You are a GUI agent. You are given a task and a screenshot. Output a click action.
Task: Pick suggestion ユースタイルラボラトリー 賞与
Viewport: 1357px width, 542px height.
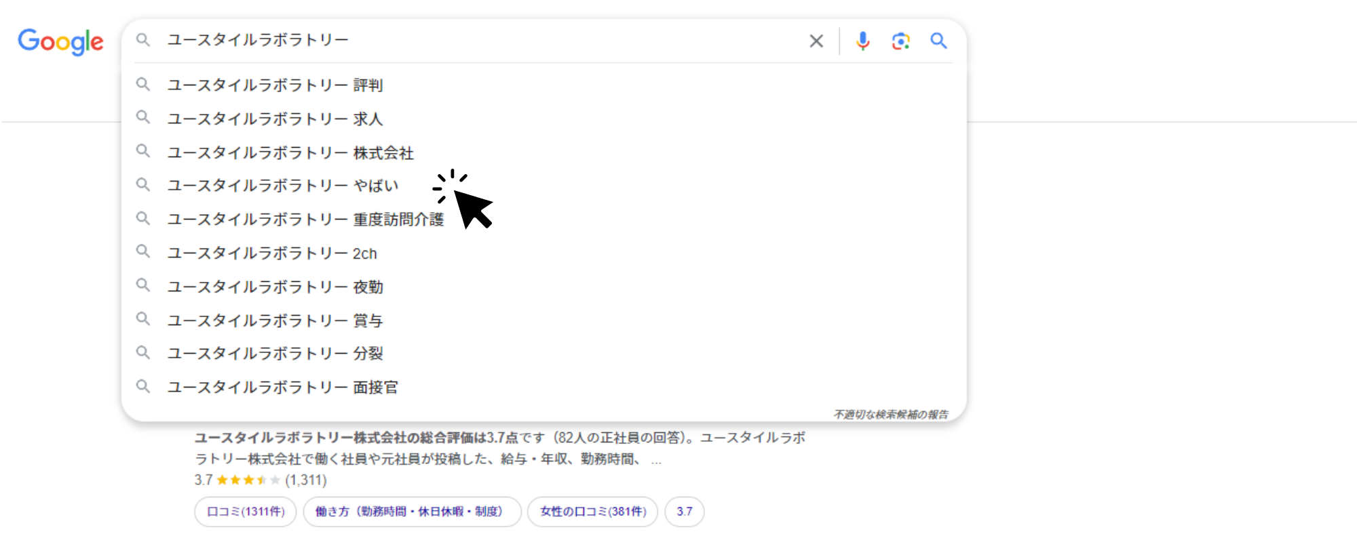tap(543, 320)
